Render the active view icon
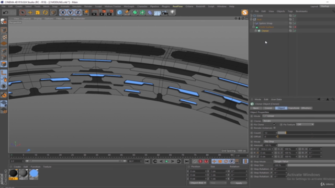 coord(94,13)
